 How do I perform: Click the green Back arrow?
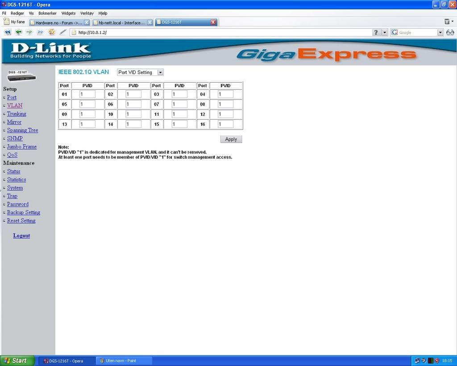click(18, 32)
